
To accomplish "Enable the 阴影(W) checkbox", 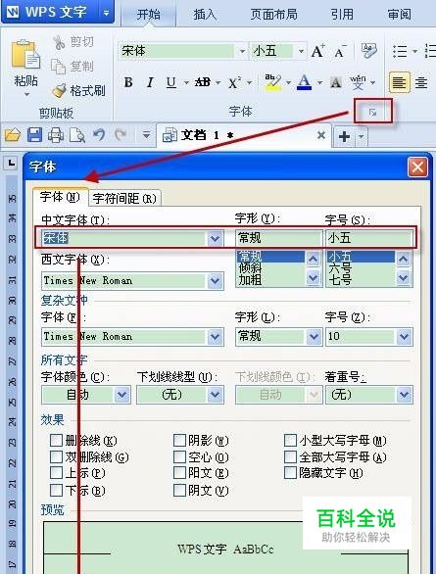I will tap(179, 441).
